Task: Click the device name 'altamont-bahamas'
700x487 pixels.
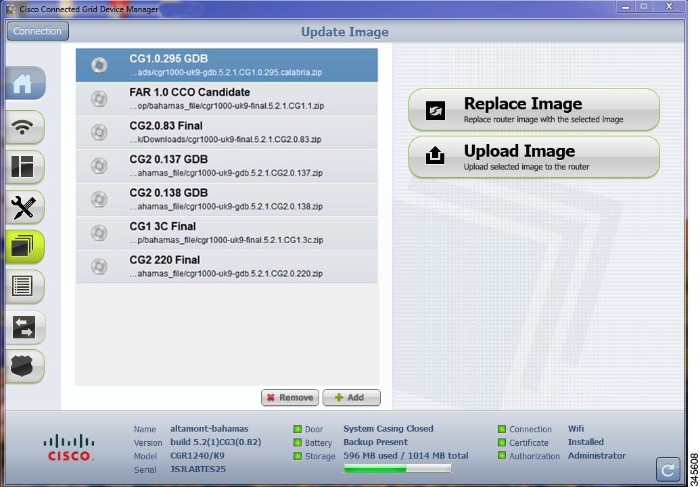Action: coord(210,429)
